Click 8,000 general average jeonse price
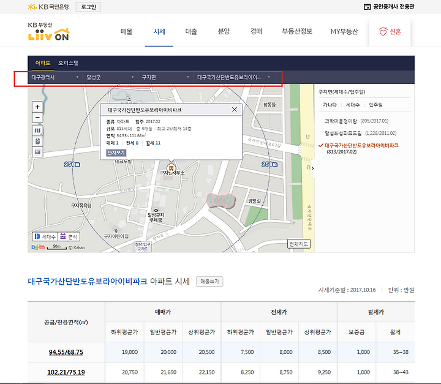 (286, 352)
